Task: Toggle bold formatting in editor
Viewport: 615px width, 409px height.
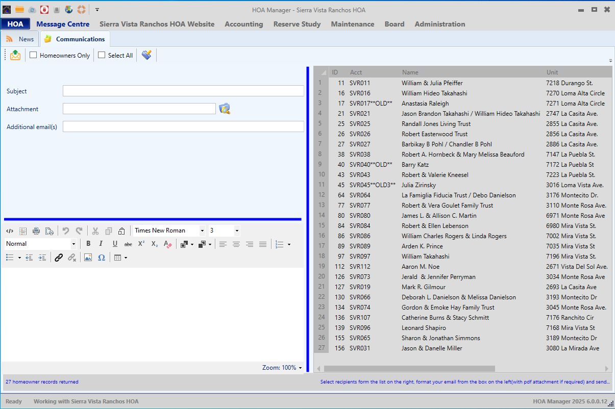Action: pos(88,244)
